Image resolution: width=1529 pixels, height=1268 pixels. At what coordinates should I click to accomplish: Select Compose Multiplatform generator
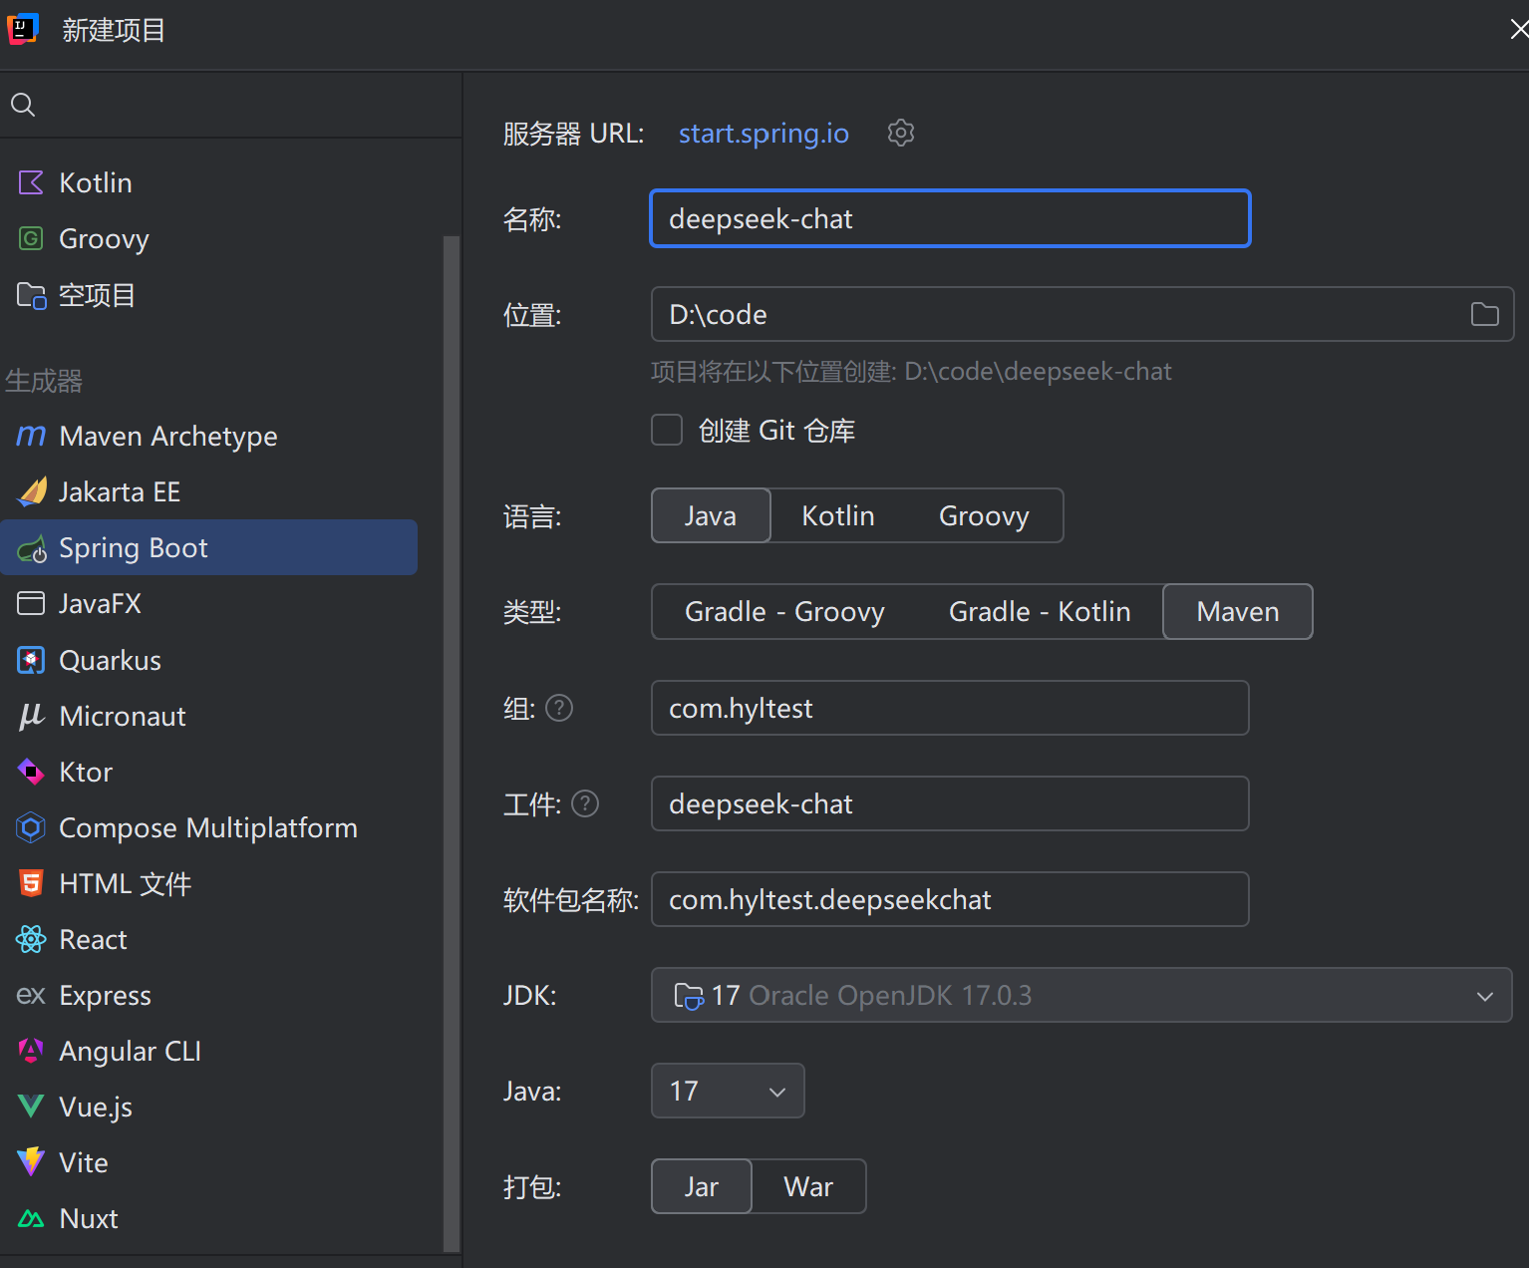[209, 827]
